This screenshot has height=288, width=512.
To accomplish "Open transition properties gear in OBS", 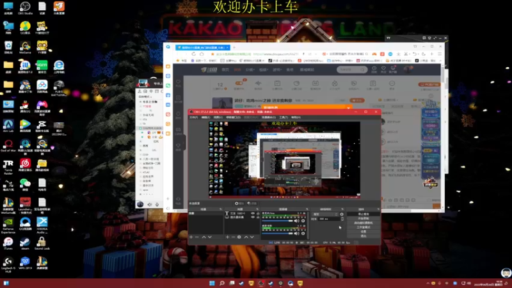I will 342,214.
